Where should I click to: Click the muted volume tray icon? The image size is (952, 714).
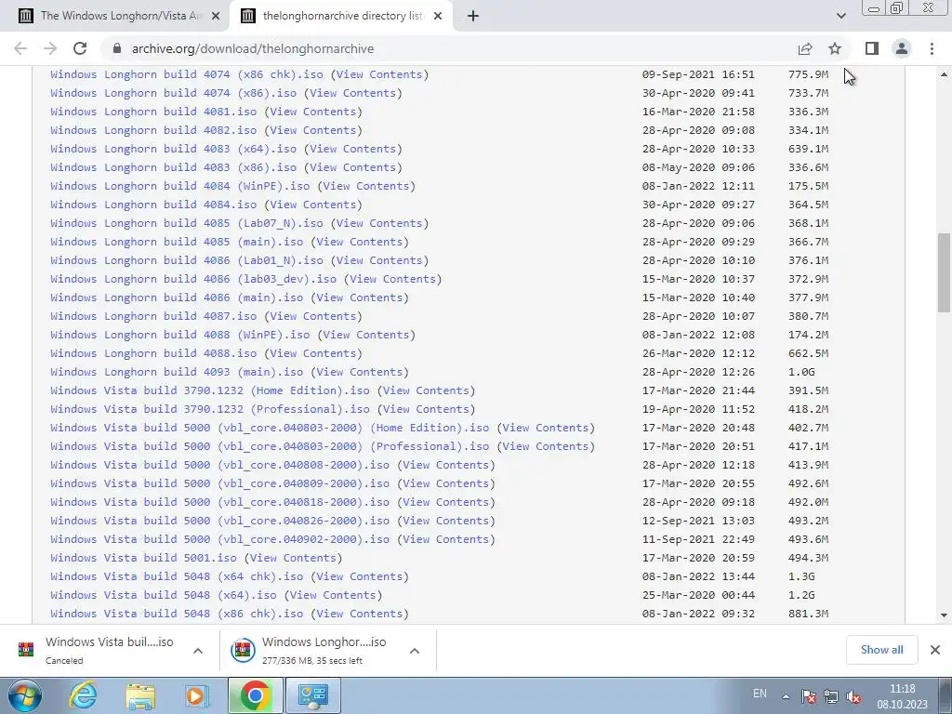(x=853, y=696)
